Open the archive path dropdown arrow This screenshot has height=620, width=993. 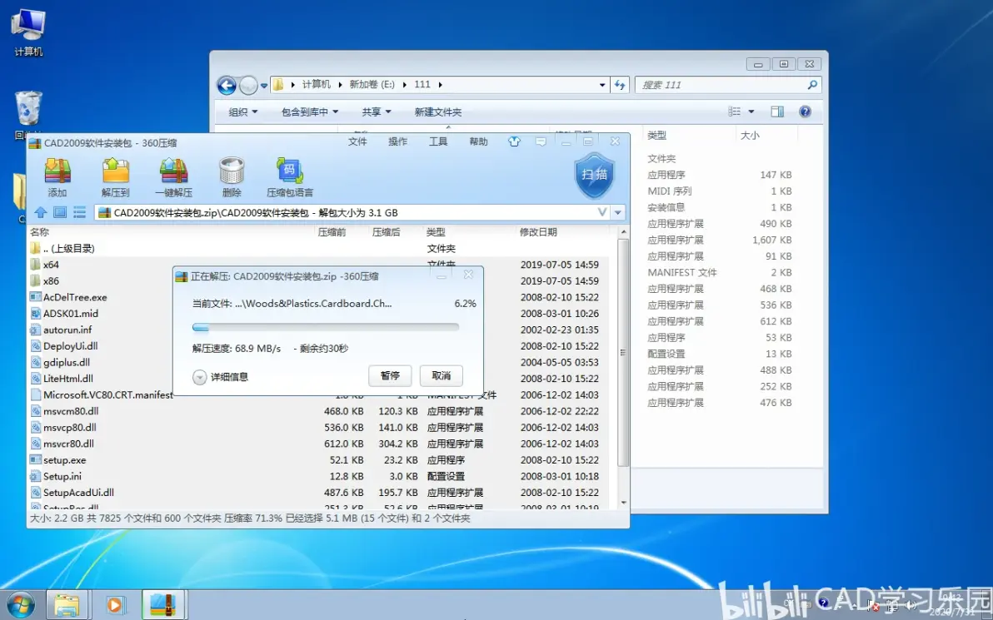tap(617, 212)
